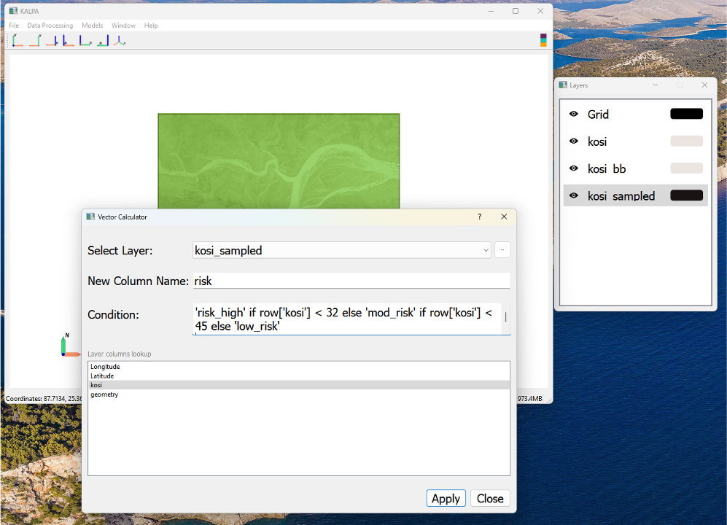Screen dimensions: 727x525
Task: Select view icon with blue vertical axis and orange axis right
Action: point(69,40)
